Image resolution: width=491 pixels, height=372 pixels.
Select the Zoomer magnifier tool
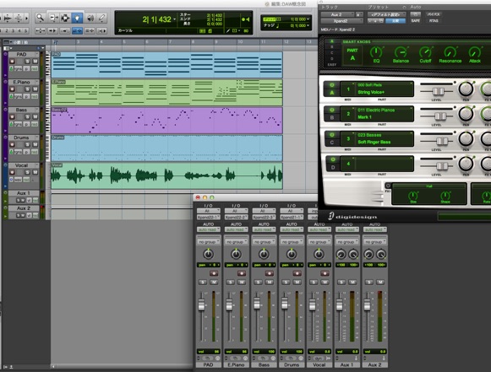tap(40, 18)
